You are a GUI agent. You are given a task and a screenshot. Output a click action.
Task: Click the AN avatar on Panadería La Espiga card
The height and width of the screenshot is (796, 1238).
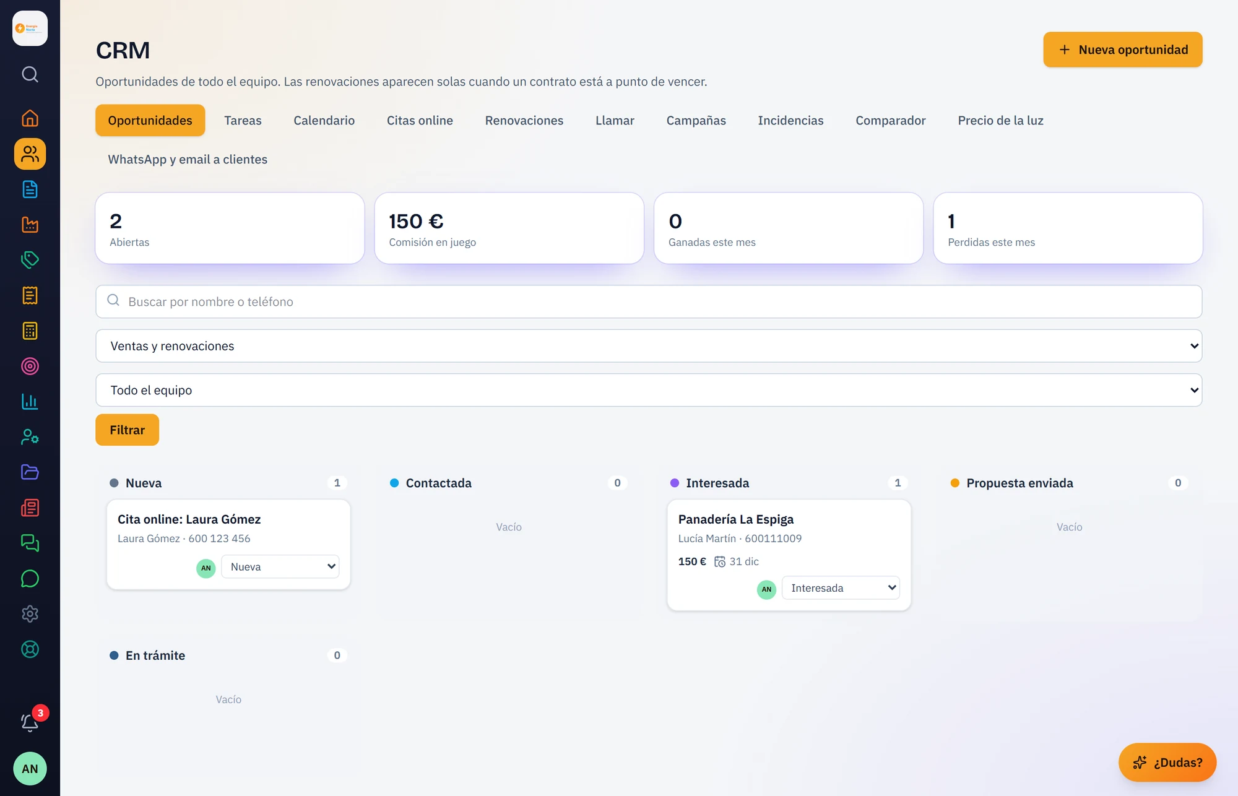(766, 589)
